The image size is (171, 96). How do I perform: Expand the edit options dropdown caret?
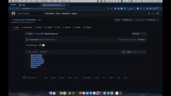tap(138, 52)
